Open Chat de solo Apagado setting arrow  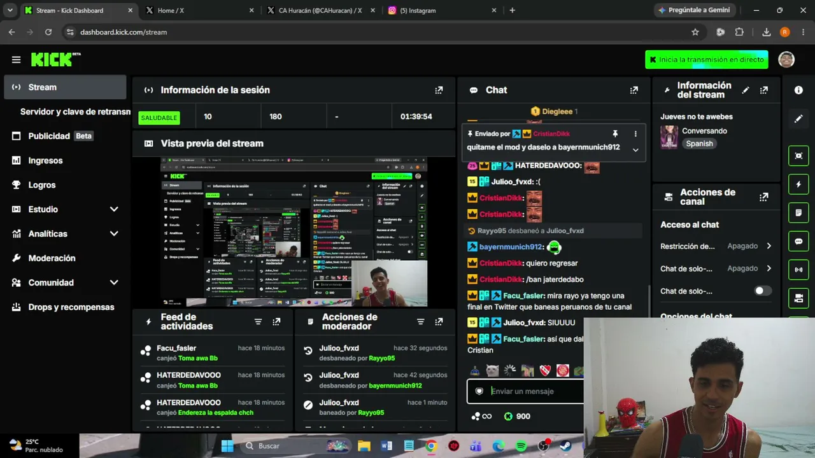[x=769, y=268]
